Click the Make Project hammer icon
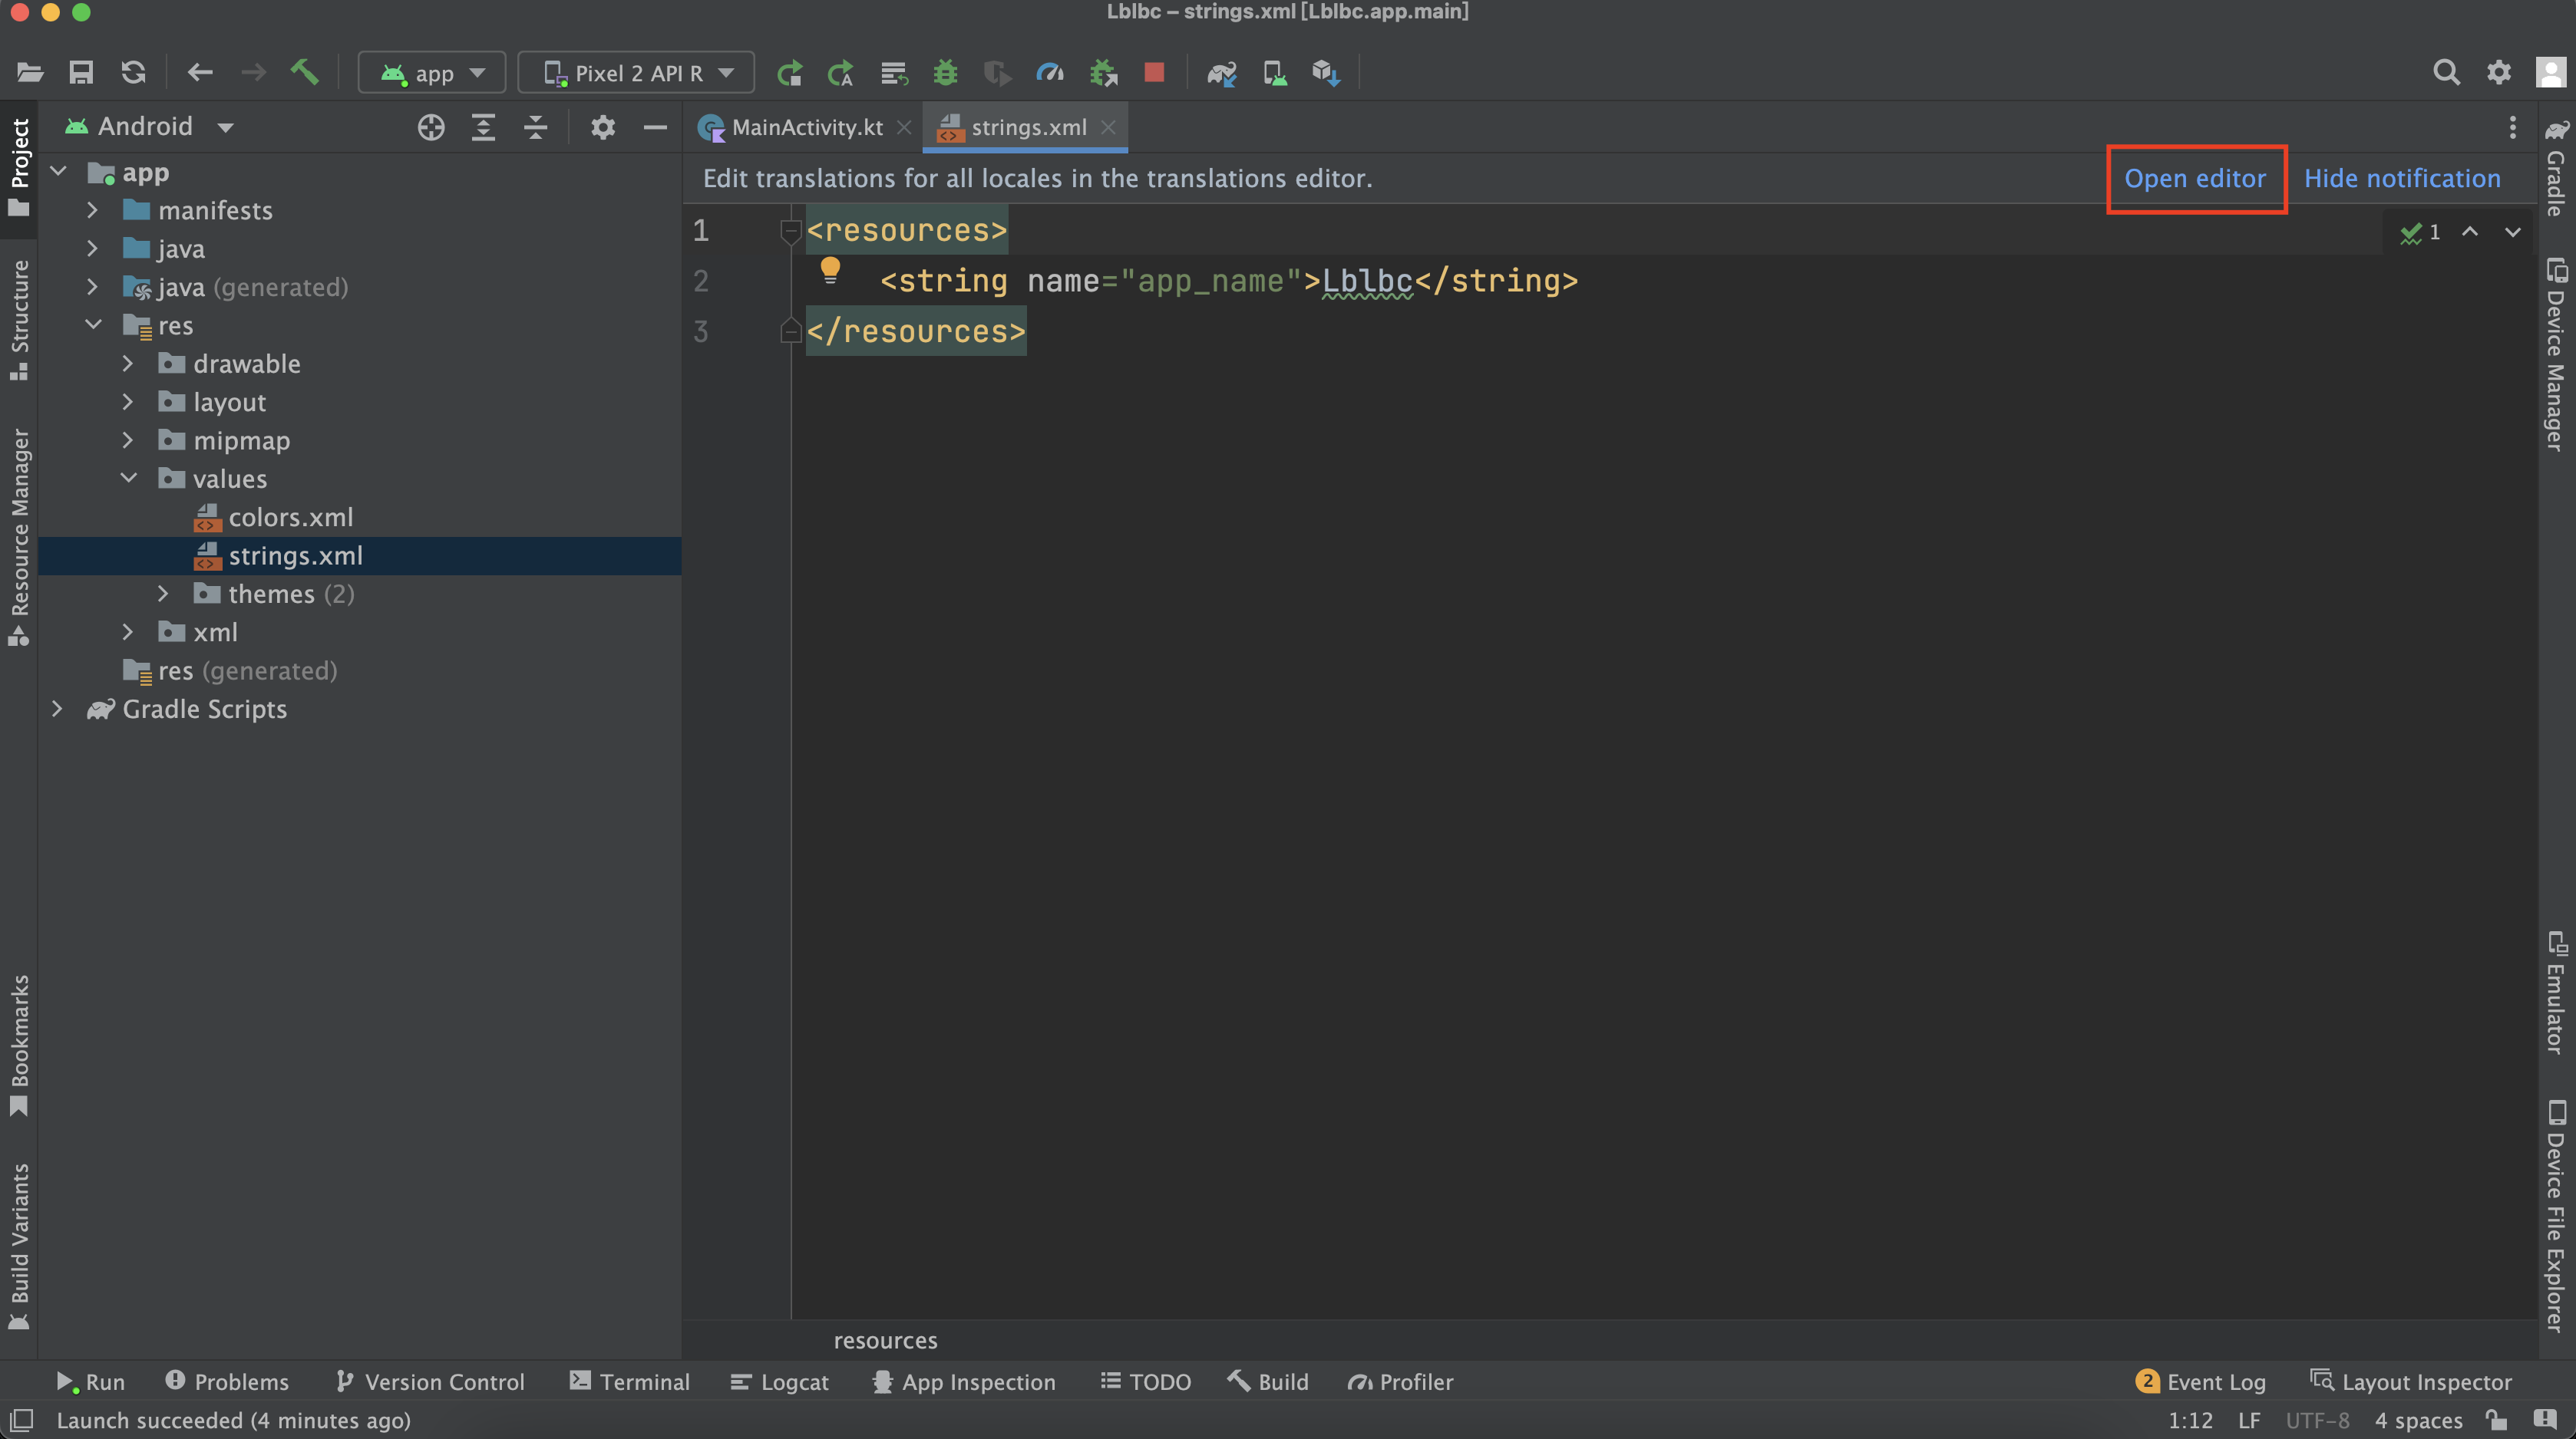 (304, 73)
